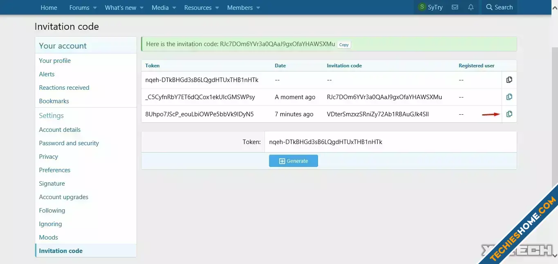
Task: Copy the token row nqeh-DTkBHGd3sB6LQgdHTUxTHB1nHTk
Action: tap(509, 80)
